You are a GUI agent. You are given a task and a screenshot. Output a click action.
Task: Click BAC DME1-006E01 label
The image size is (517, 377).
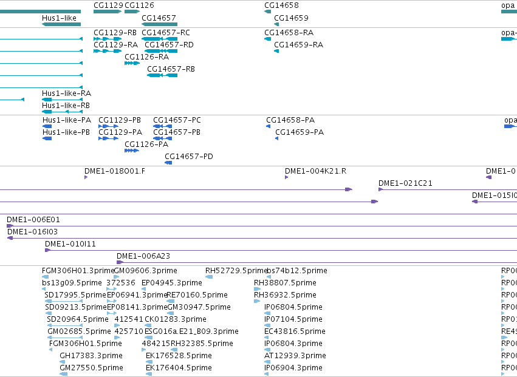point(33,220)
